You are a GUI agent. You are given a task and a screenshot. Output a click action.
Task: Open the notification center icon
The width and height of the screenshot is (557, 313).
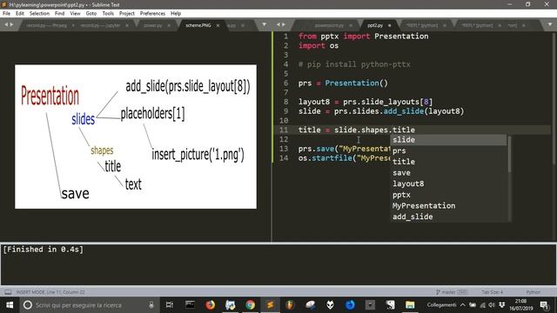coord(544,305)
